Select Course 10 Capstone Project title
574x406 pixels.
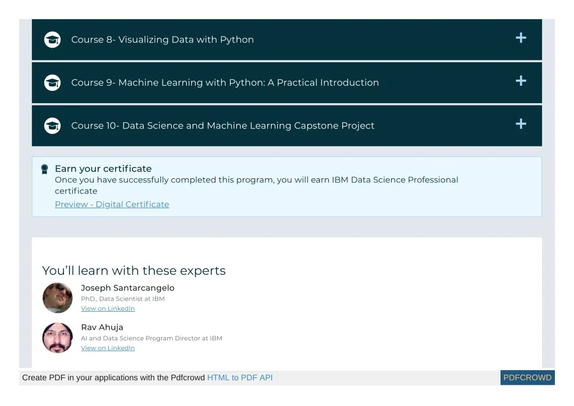pyautogui.click(x=222, y=126)
